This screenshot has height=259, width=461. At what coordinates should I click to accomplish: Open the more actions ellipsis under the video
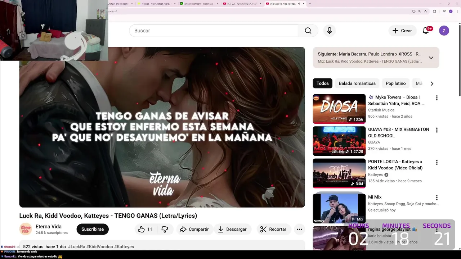[299, 229]
